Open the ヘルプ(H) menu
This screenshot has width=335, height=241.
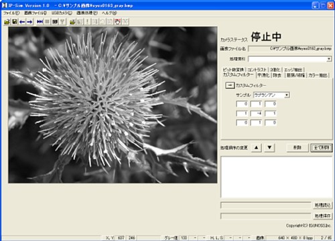109,13
